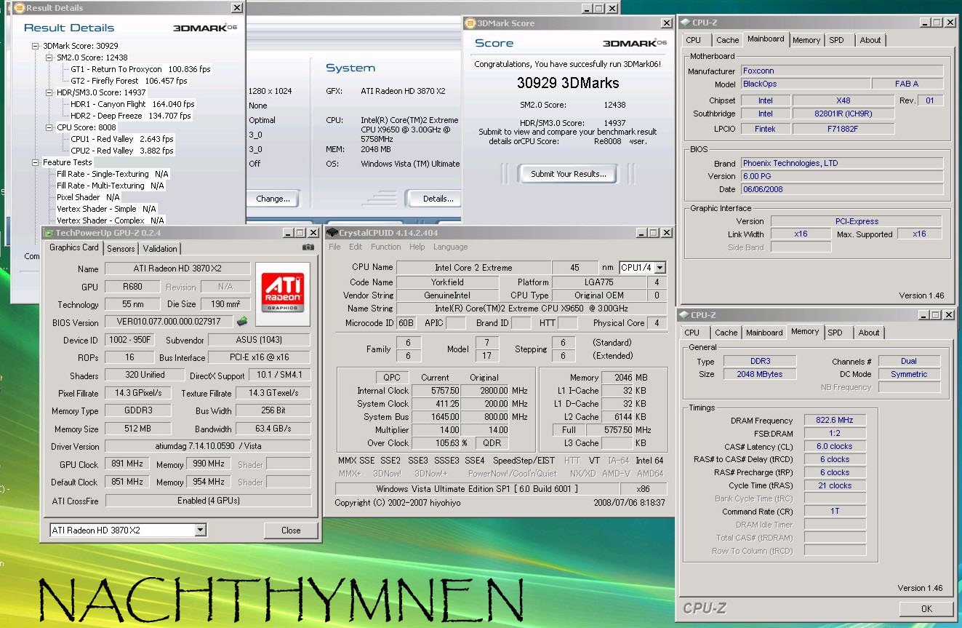
Task: Click the GPU-Z title bar icon
Action: click(49, 233)
